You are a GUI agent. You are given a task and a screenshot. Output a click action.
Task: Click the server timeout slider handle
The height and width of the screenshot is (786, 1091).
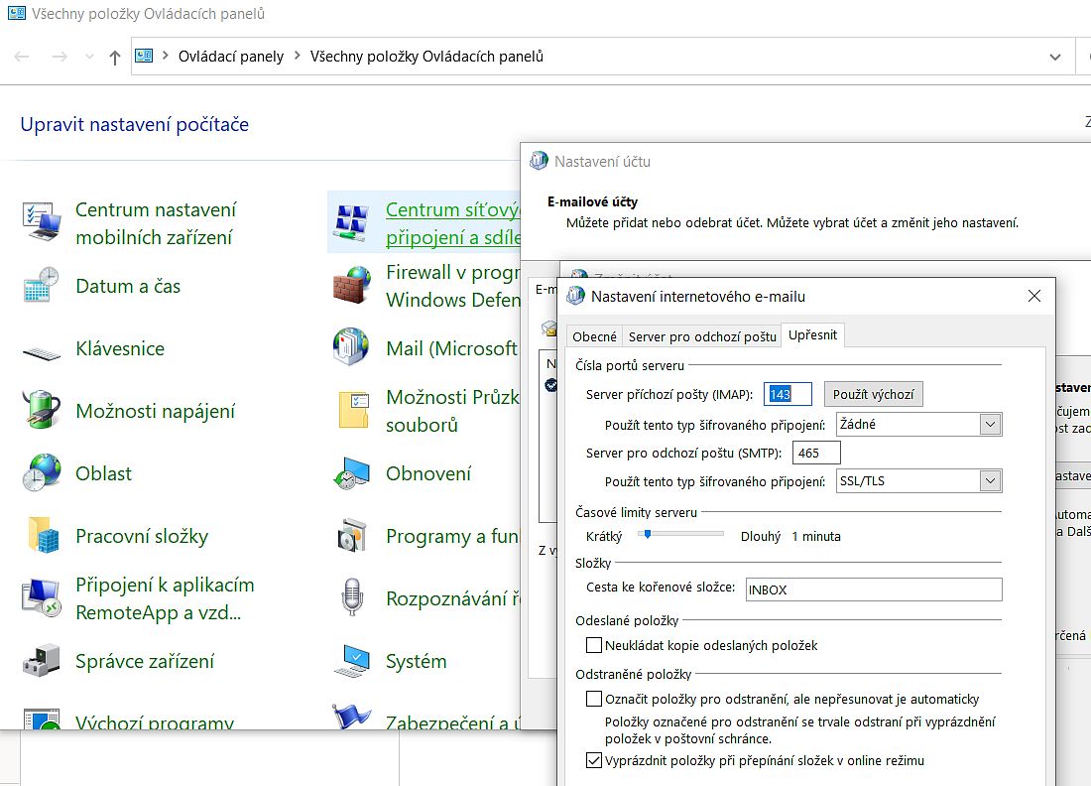click(x=647, y=534)
